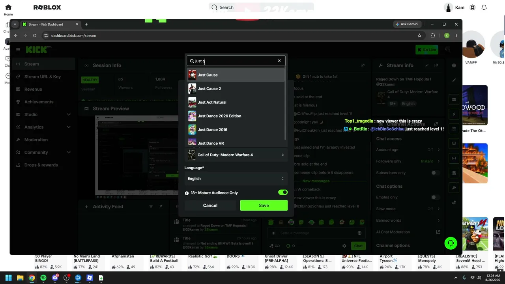Toggle 18+ Mature Audience Only switch
This screenshot has height=284, width=505.
pos(283,192)
